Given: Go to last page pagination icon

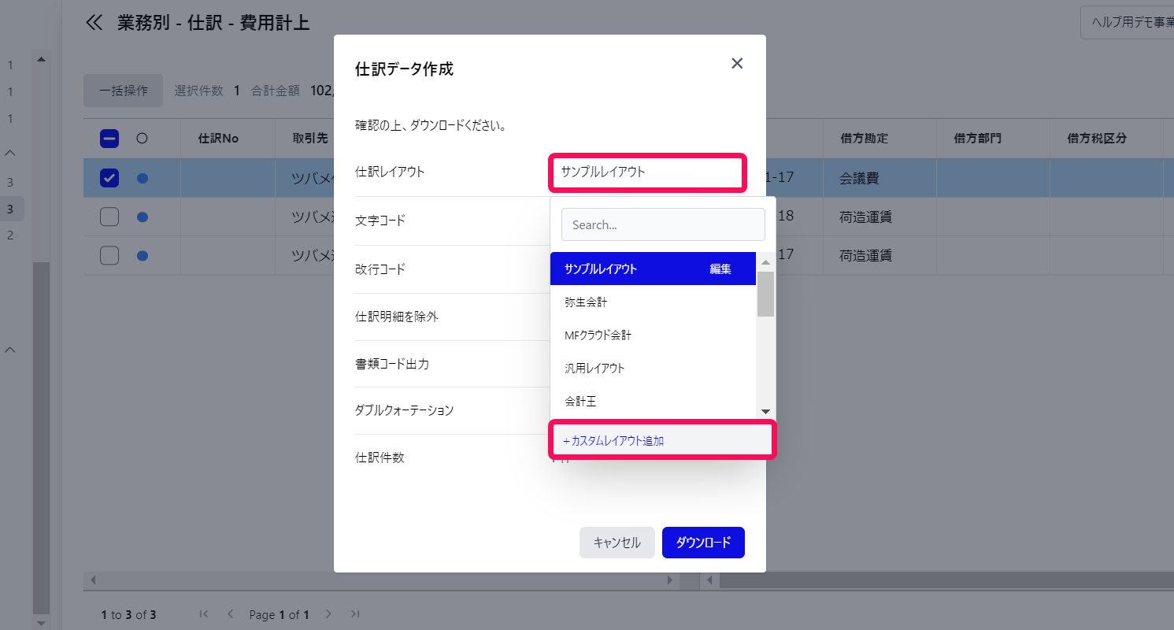Looking at the screenshot, I should [355, 614].
